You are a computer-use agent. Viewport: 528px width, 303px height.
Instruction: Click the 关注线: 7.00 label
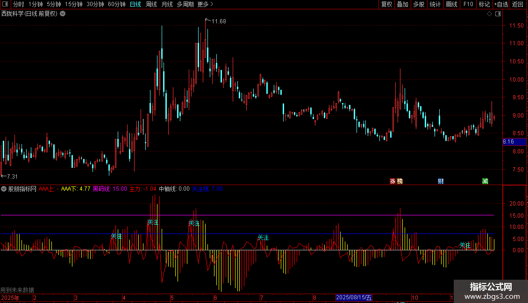(x=207, y=189)
